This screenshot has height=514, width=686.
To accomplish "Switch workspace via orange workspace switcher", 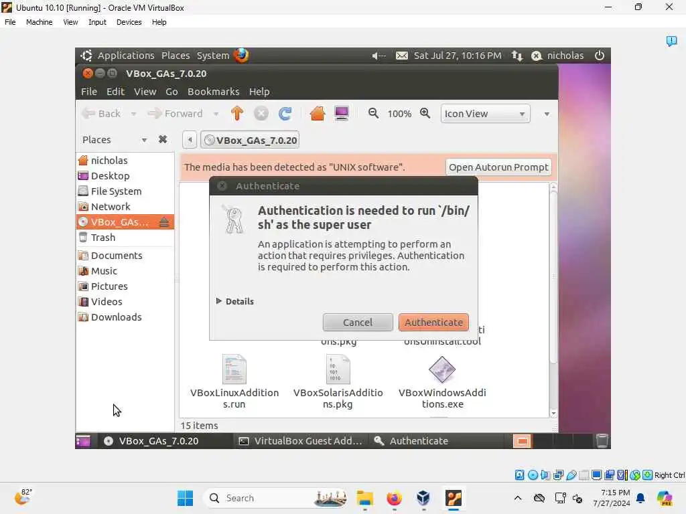I will (x=522, y=441).
